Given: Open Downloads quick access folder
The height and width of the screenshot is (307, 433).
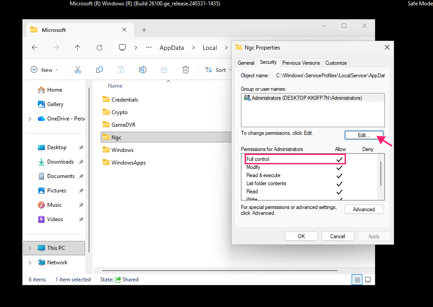Looking at the screenshot, I should coord(56,162).
